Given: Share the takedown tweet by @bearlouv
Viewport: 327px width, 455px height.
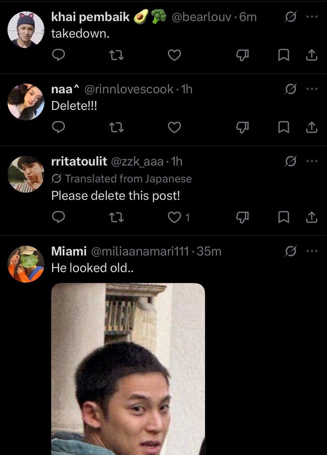Looking at the screenshot, I should click(x=311, y=55).
